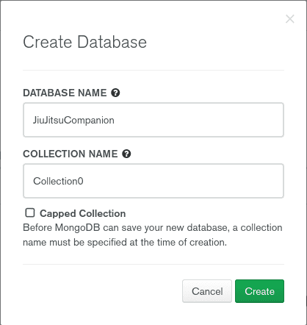Click the green Create button
This screenshot has width=307, height=325.
point(259,291)
